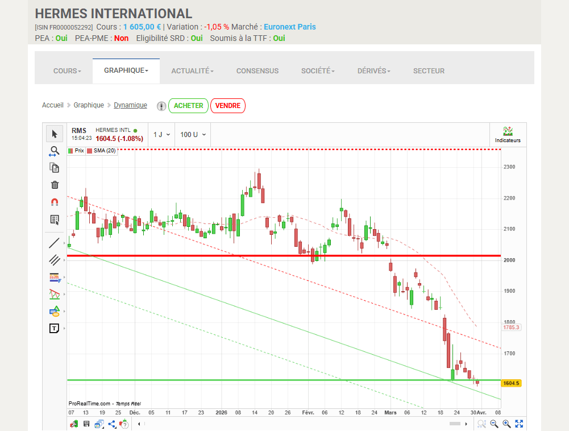569x431 pixels.
Task: Click the HERMES INTERNATIONAL title
Action: coord(114,14)
